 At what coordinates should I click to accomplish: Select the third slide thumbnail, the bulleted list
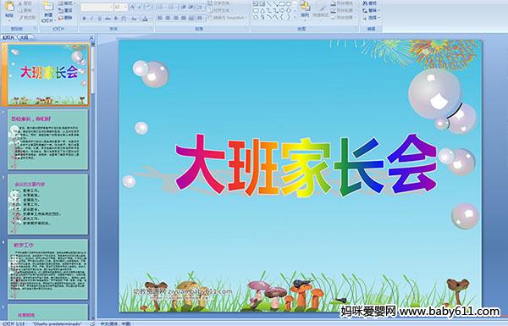click(x=47, y=204)
